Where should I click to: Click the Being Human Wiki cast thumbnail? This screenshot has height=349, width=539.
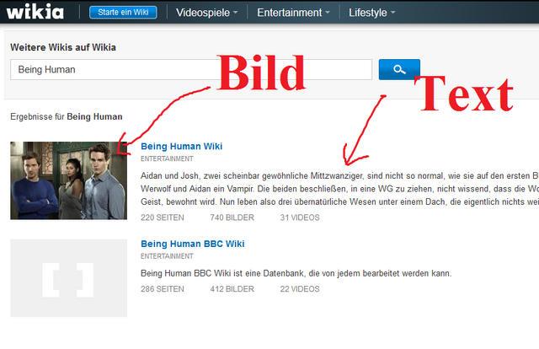pyautogui.click(x=68, y=180)
